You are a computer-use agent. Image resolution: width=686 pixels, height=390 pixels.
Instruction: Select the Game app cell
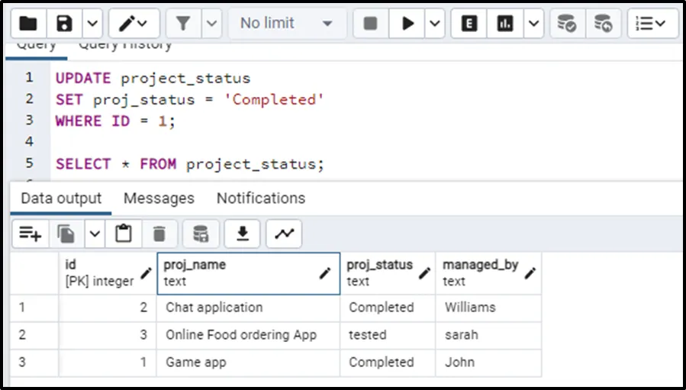(x=248, y=363)
